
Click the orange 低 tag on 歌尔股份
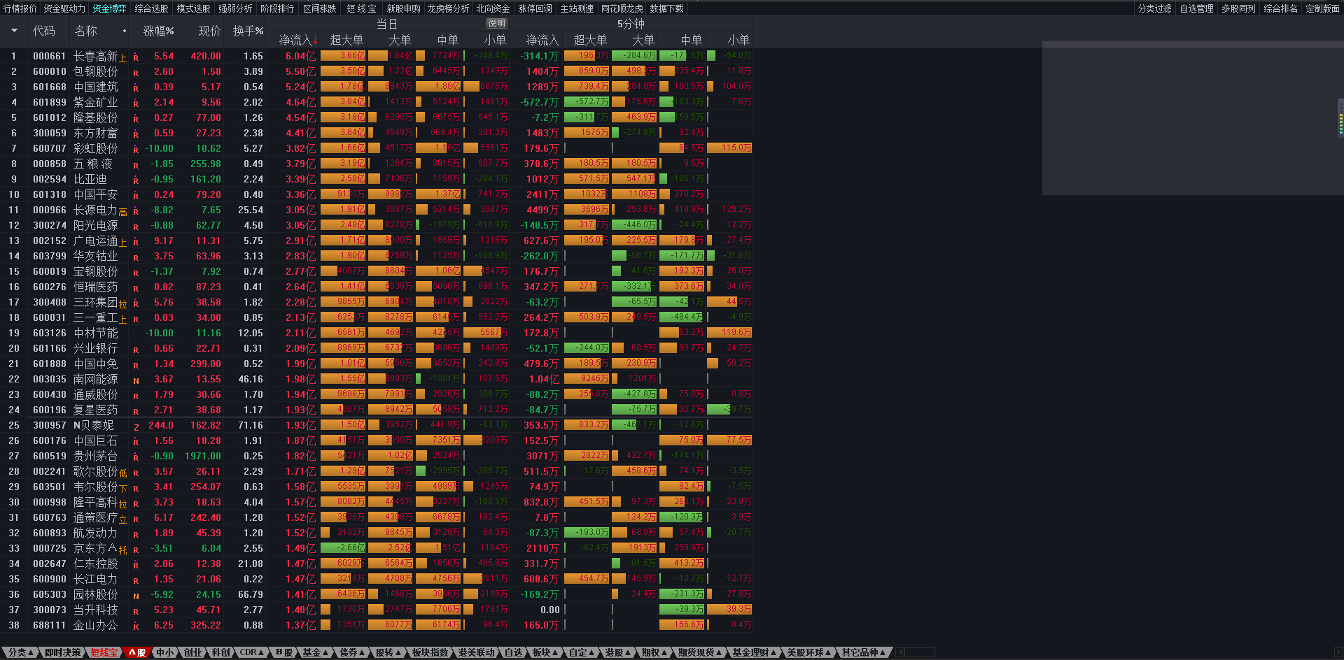123,473
